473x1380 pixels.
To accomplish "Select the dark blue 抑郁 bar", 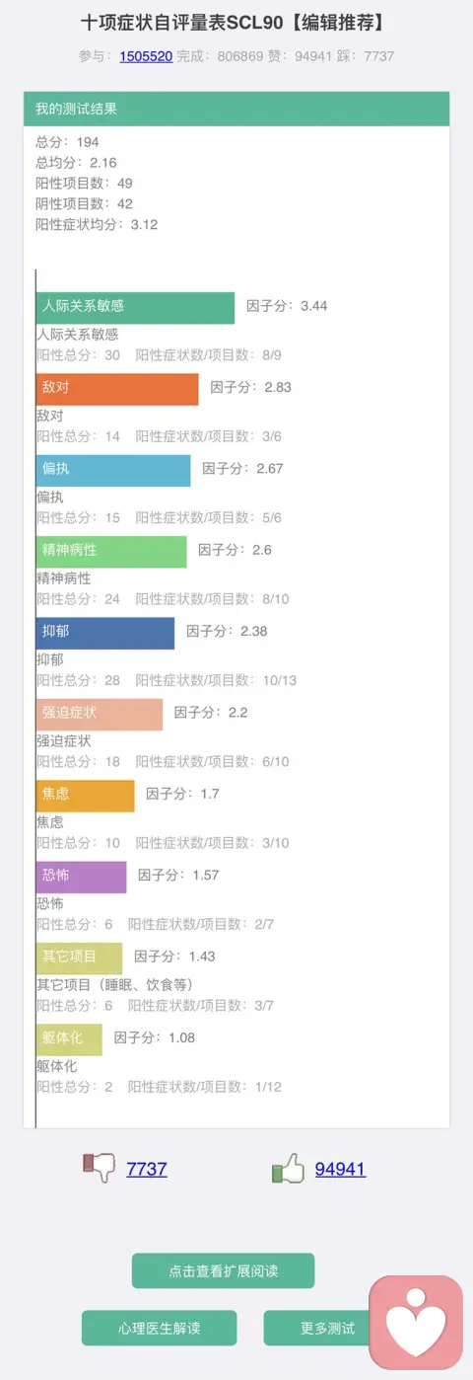I will point(105,633).
